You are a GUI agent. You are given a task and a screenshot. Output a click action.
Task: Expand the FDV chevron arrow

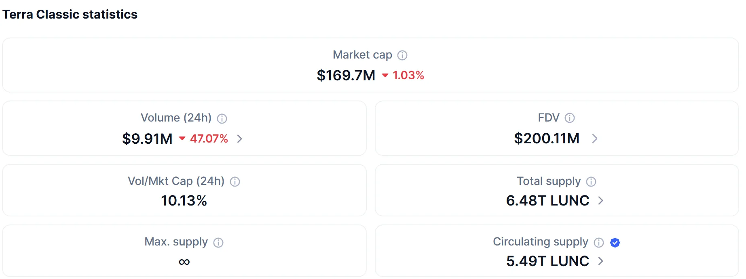click(x=595, y=139)
